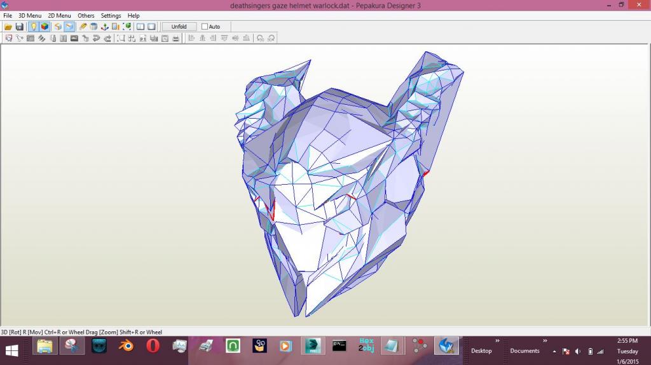This screenshot has height=365, width=651.
Task: Click the Open file folder icon
Action: [x=8, y=27]
